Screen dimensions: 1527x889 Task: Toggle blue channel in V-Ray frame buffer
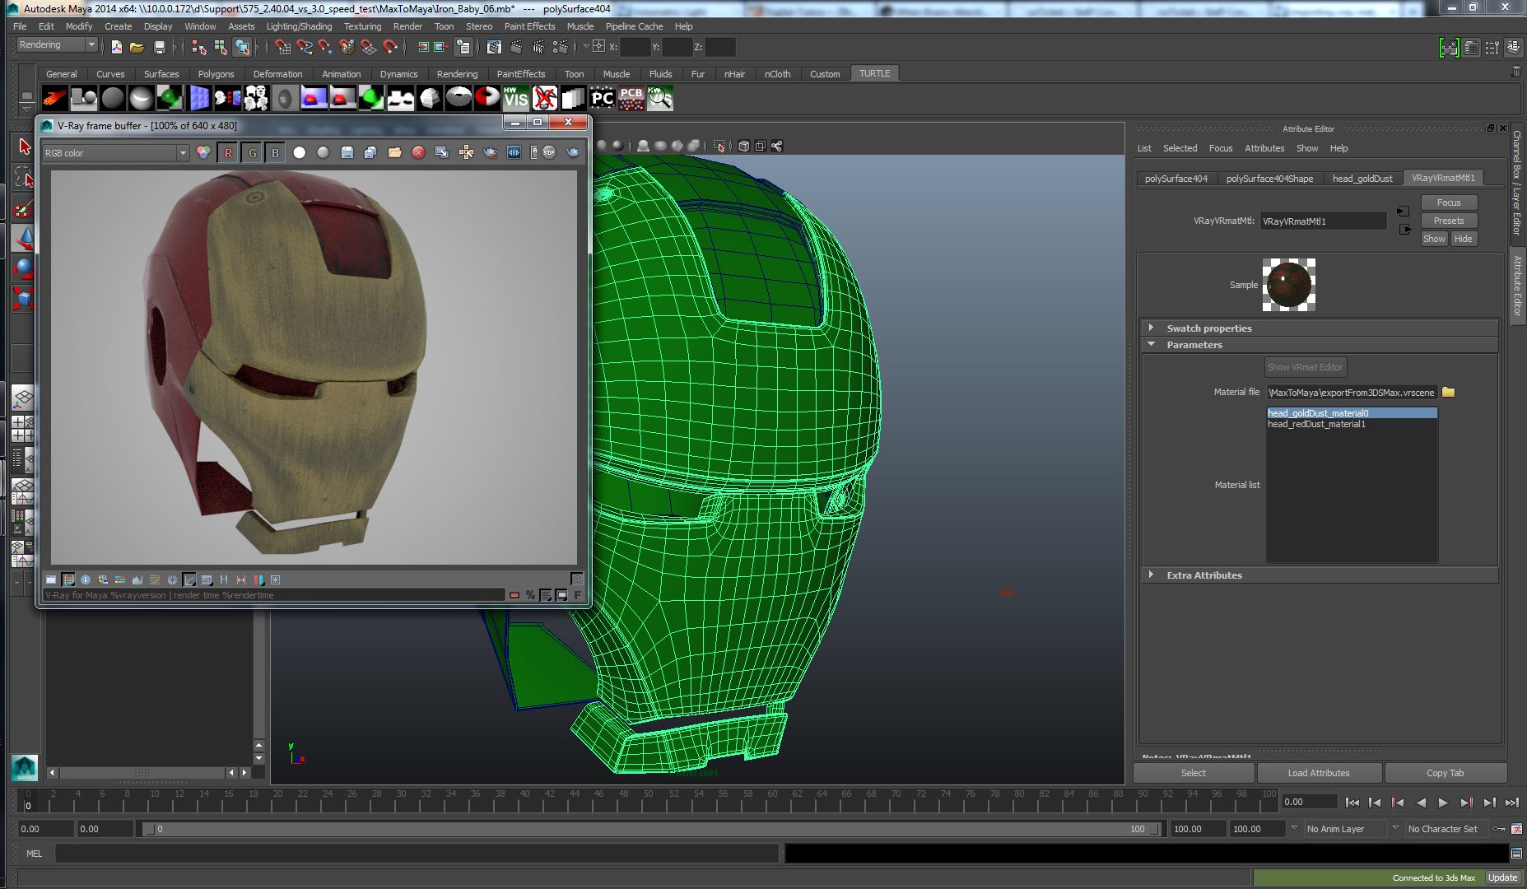275,153
